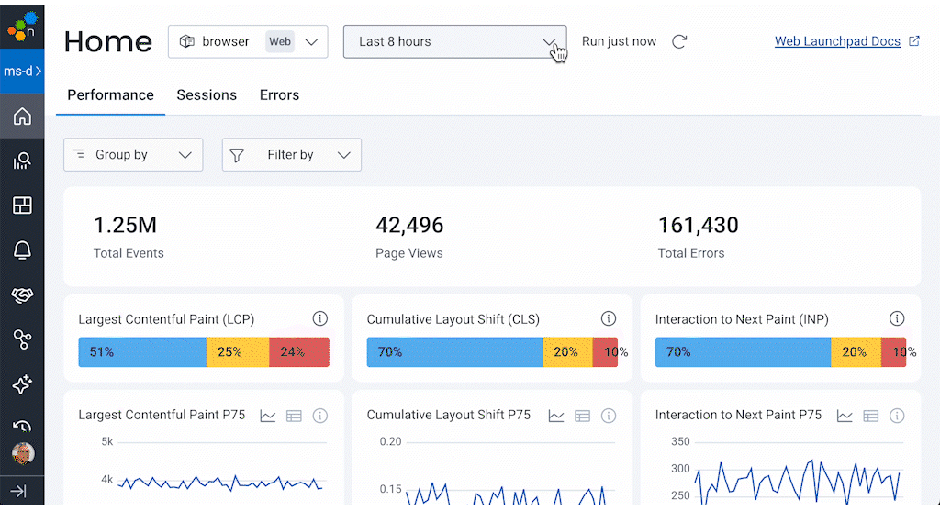Screen dimensions: 940x511
Task: Open the Query search icon in sidebar
Action: click(x=22, y=161)
